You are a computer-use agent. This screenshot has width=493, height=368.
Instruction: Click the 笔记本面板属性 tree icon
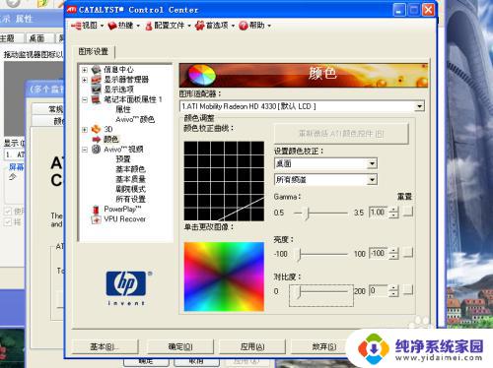pos(96,99)
